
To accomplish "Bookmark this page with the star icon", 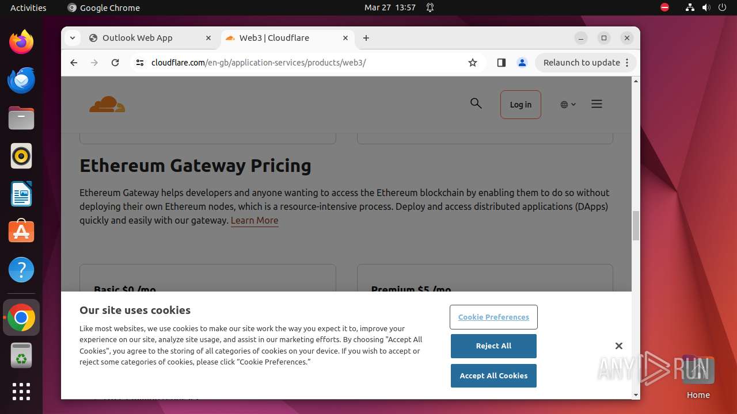I will pos(473,63).
